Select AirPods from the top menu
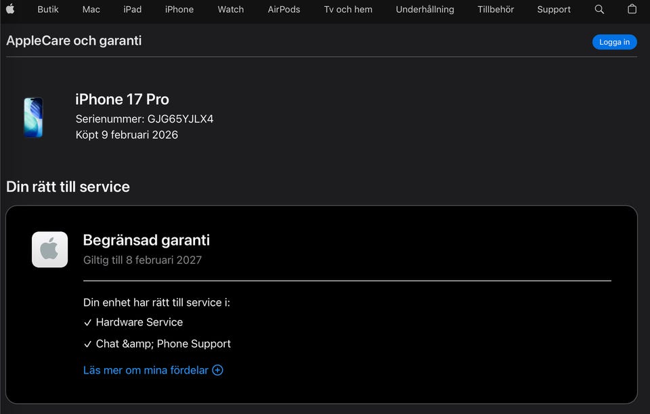650x414 pixels. coord(284,9)
